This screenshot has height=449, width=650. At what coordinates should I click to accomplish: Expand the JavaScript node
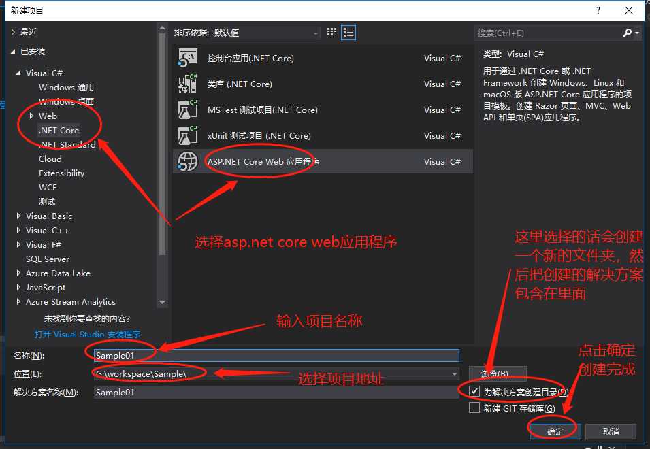click(18, 288)
